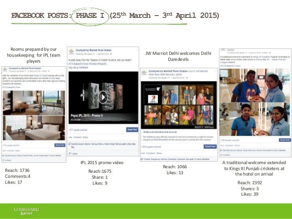Click the 'Likes: 39' statistic
The width and height of the screenshot is (292, 219).
coord(250,194)
